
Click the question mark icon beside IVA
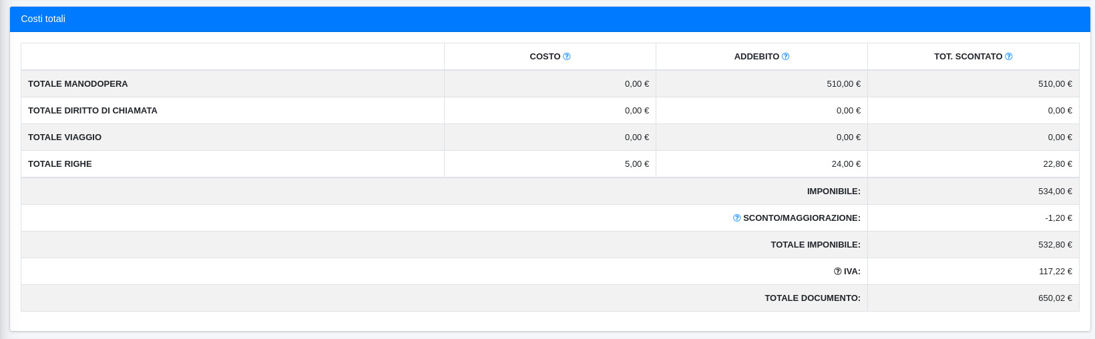coord(837,272)
